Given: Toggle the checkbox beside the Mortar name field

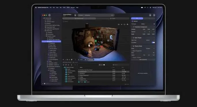Looking at the screenshot, I should click(x=154, y=24).
